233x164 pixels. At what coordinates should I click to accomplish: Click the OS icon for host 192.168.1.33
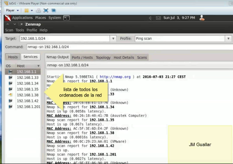coord(10,78)
